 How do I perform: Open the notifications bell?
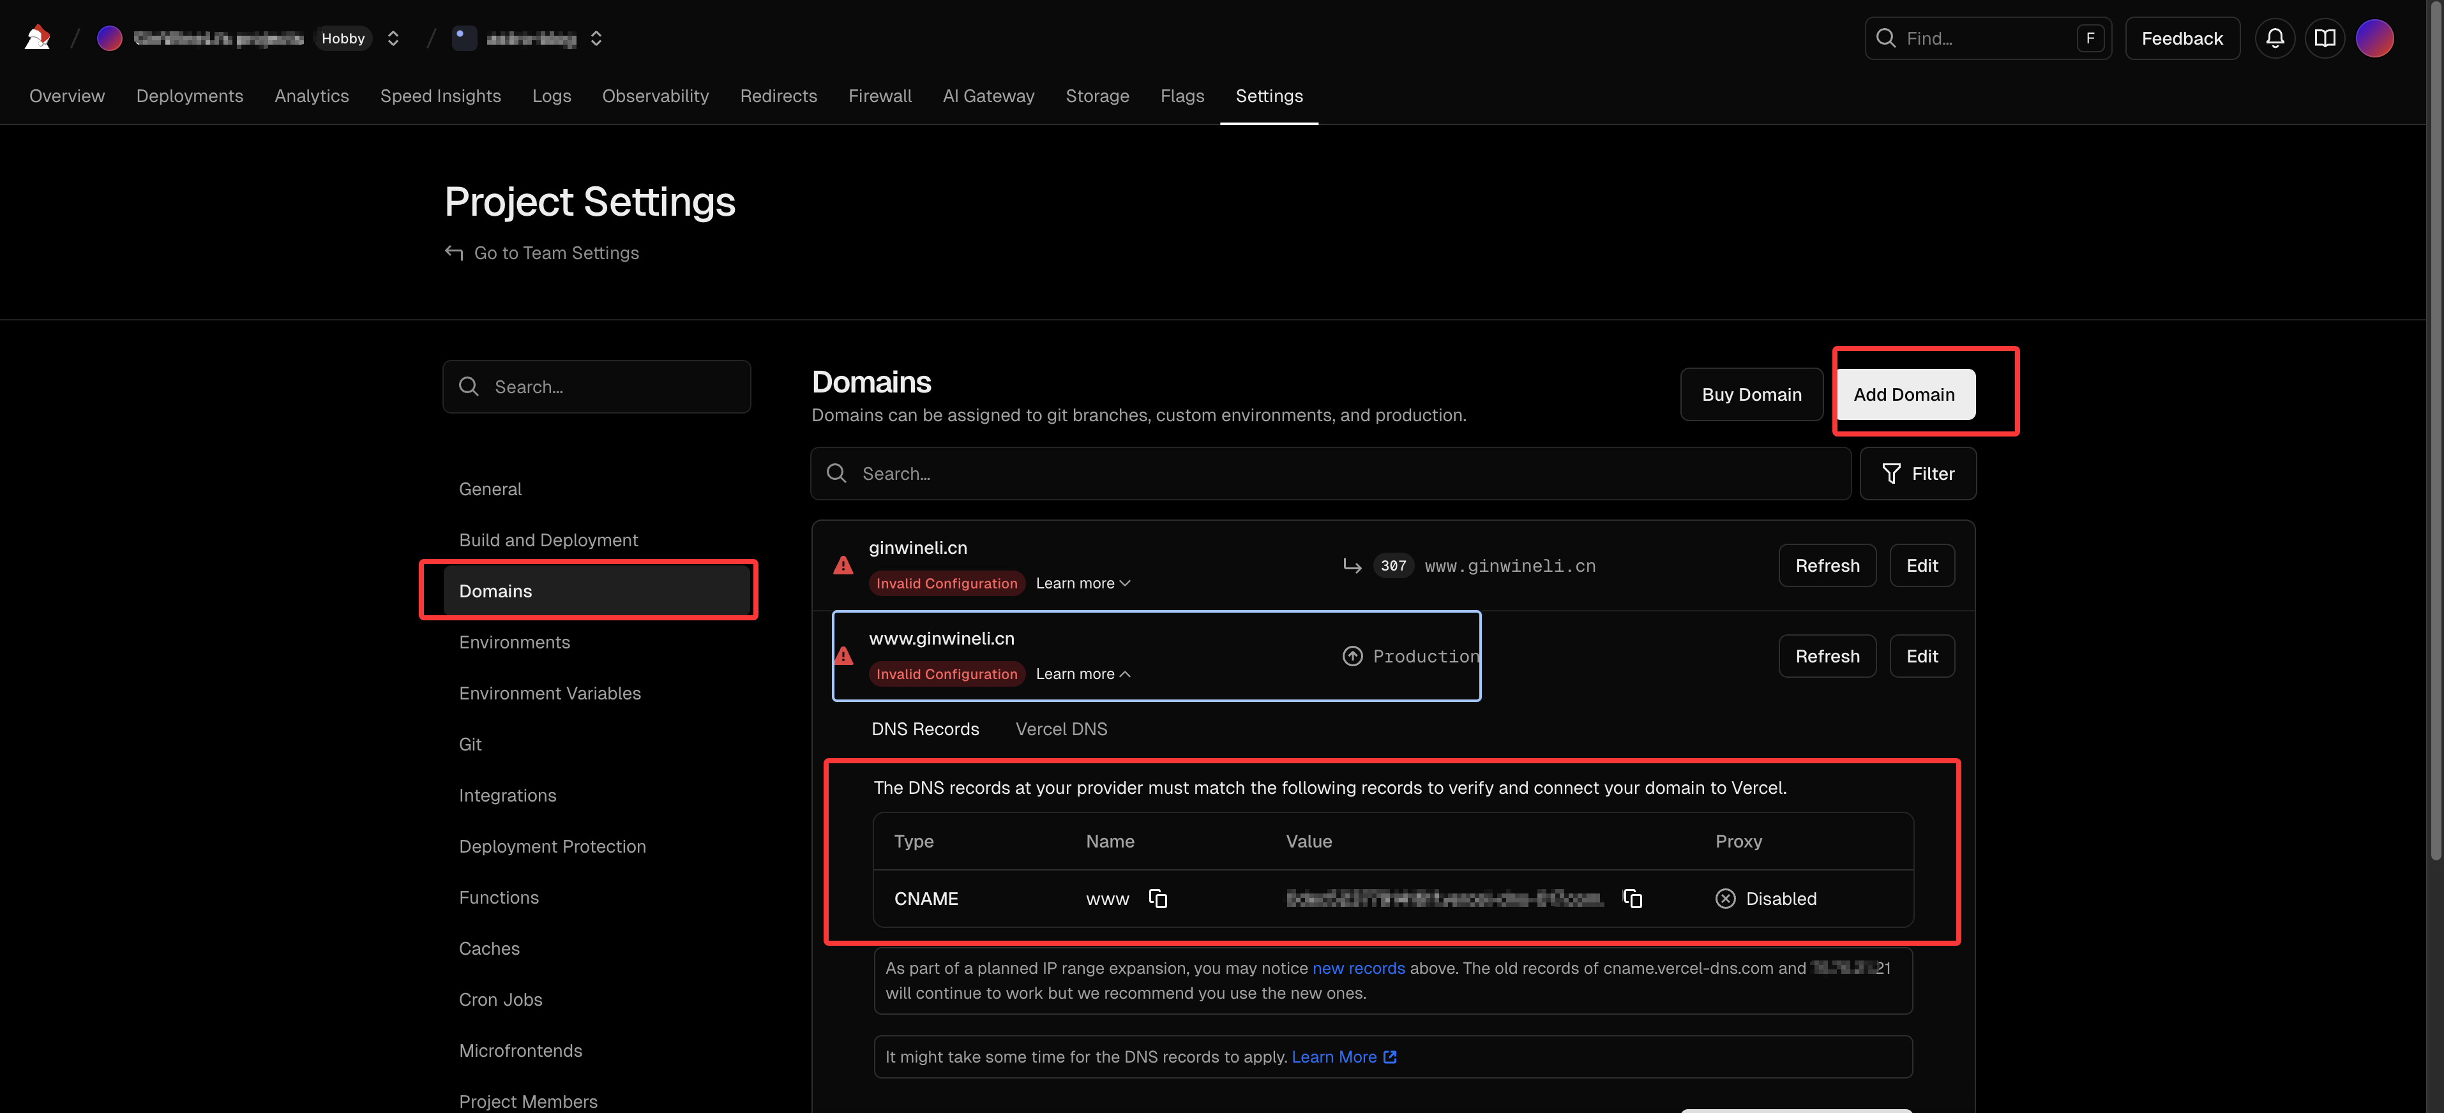[2274, 38]
